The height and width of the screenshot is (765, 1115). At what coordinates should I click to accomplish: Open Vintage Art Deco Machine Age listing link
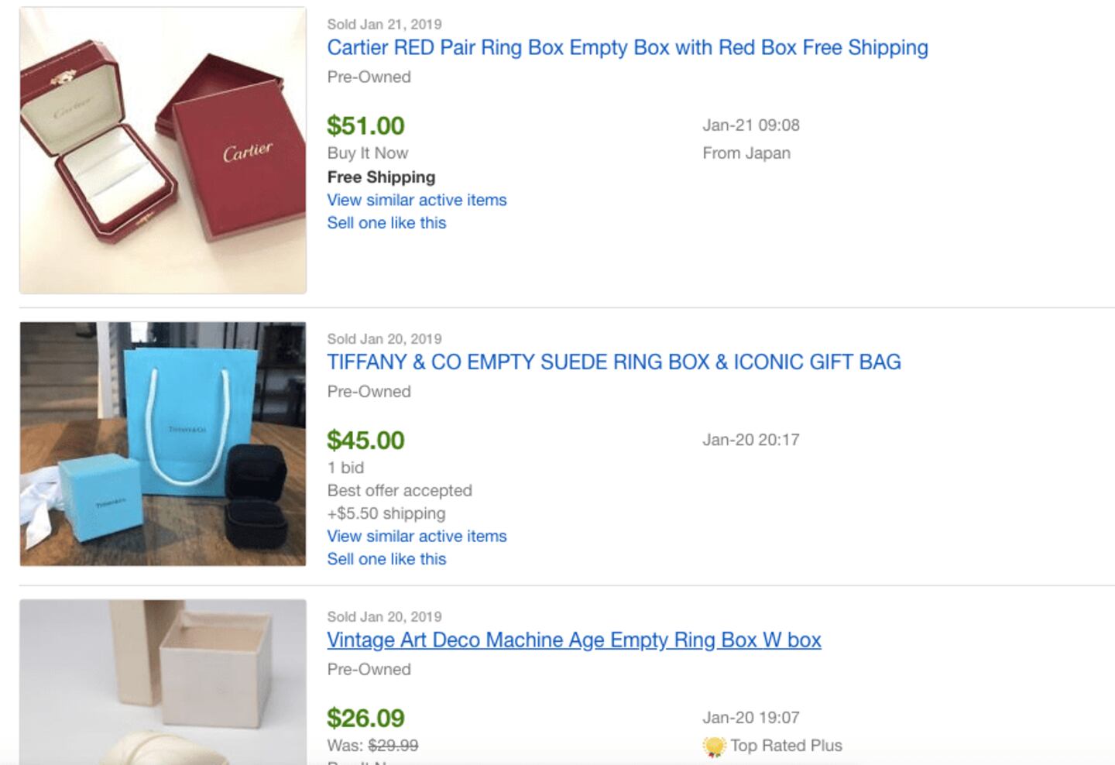pos(574,640)
